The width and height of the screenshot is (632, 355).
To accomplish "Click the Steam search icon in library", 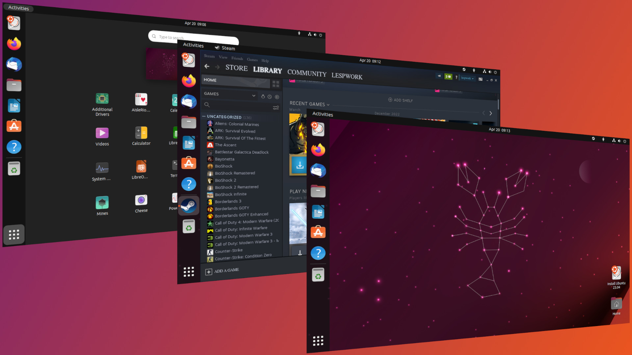I will [207, 105].
